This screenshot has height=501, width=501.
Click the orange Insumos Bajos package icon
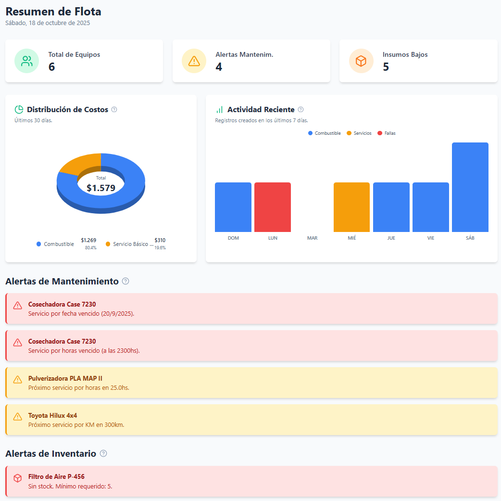pos(361,61)
